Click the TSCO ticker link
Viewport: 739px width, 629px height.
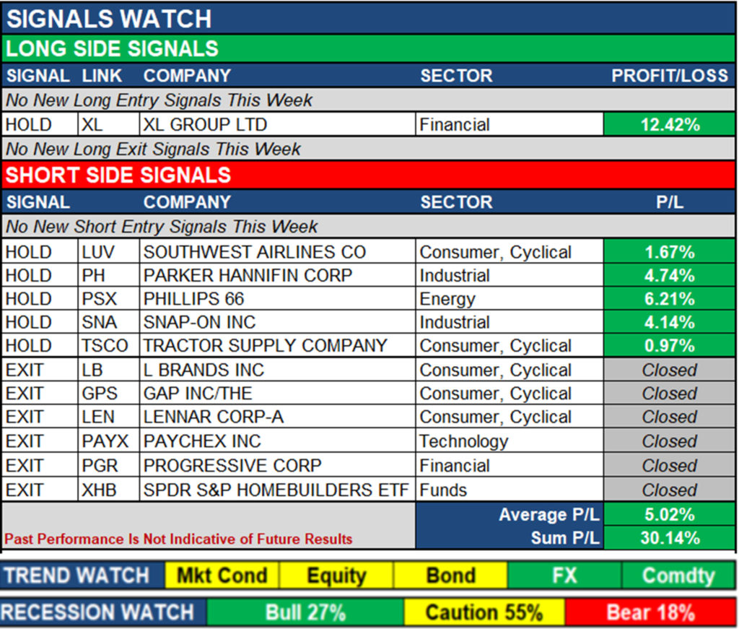tap(105, 346)
